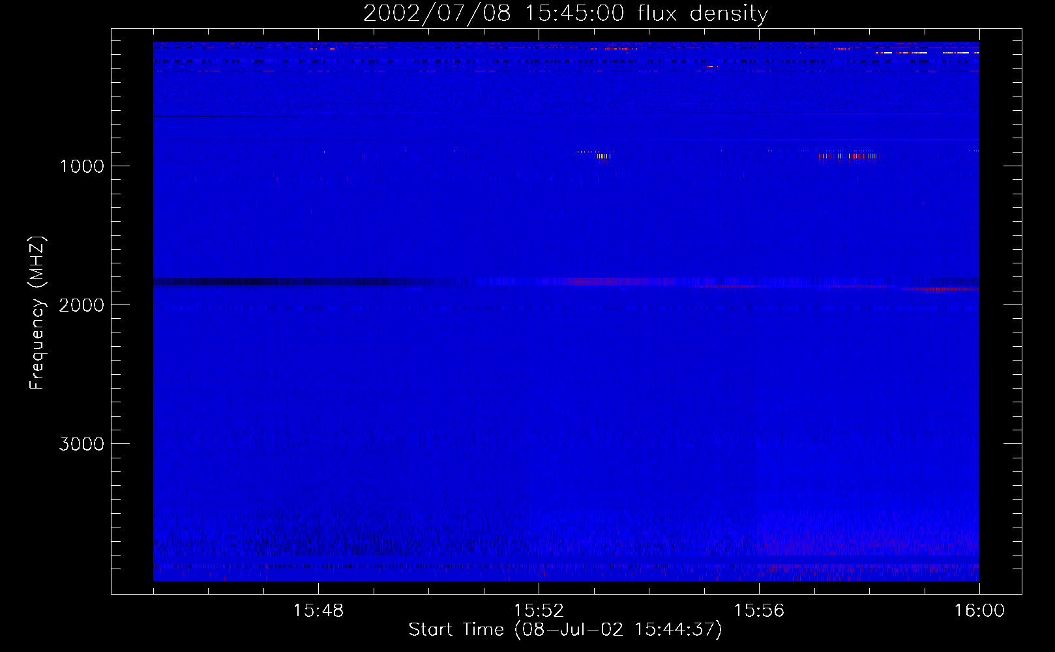The width and height of the screenshot is (1055, 652).
Task: Click the "Start Time (08-Jul-02 15:44:37)" label
Action: pos(565,630)
